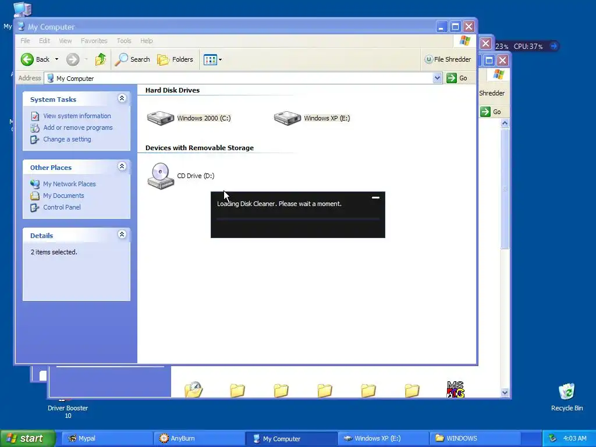Click the clock folder icon in background window
The height and width of the screenshot is (447, 596).
(x=193, y=389)
